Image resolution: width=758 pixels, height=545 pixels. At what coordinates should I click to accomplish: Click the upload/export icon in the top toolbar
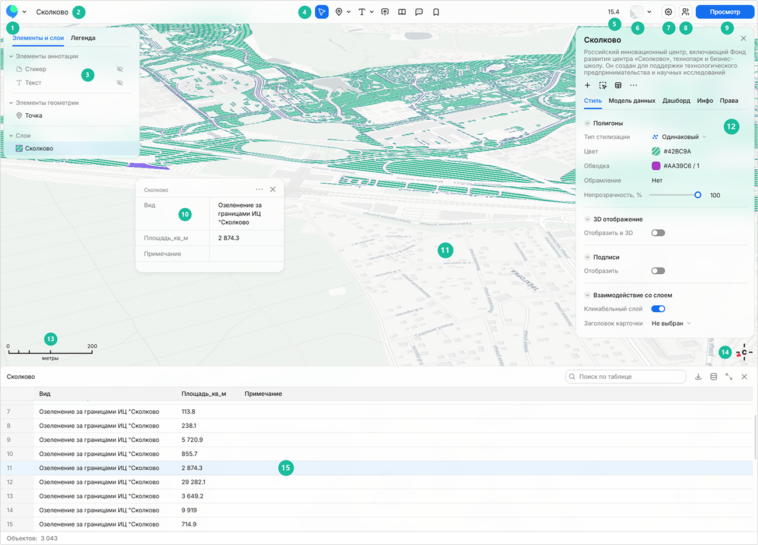click(x=385, y=12)
